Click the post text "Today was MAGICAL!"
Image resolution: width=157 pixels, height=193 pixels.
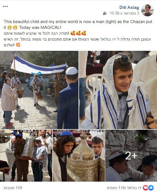click(40, 27)
